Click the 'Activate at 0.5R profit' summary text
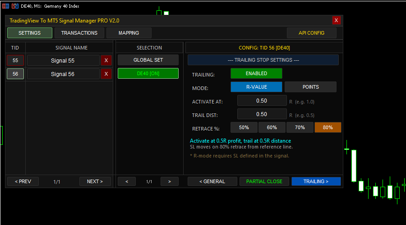This screenshot has width=406, height=225. 240,141
